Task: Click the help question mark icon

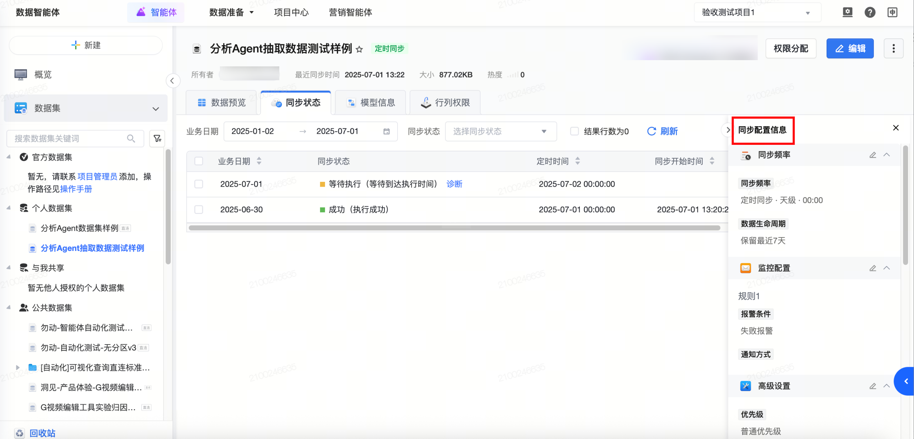Action: [870, 12]
